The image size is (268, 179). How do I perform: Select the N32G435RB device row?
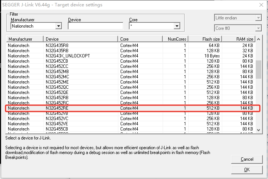tap(131, 51)
